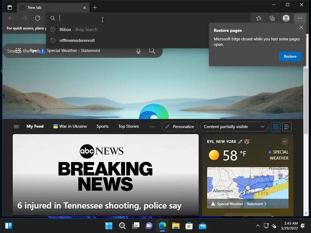Screen dimensions: 311x233
Task: Edit the Rye, New York location
Action: [240, 142]
